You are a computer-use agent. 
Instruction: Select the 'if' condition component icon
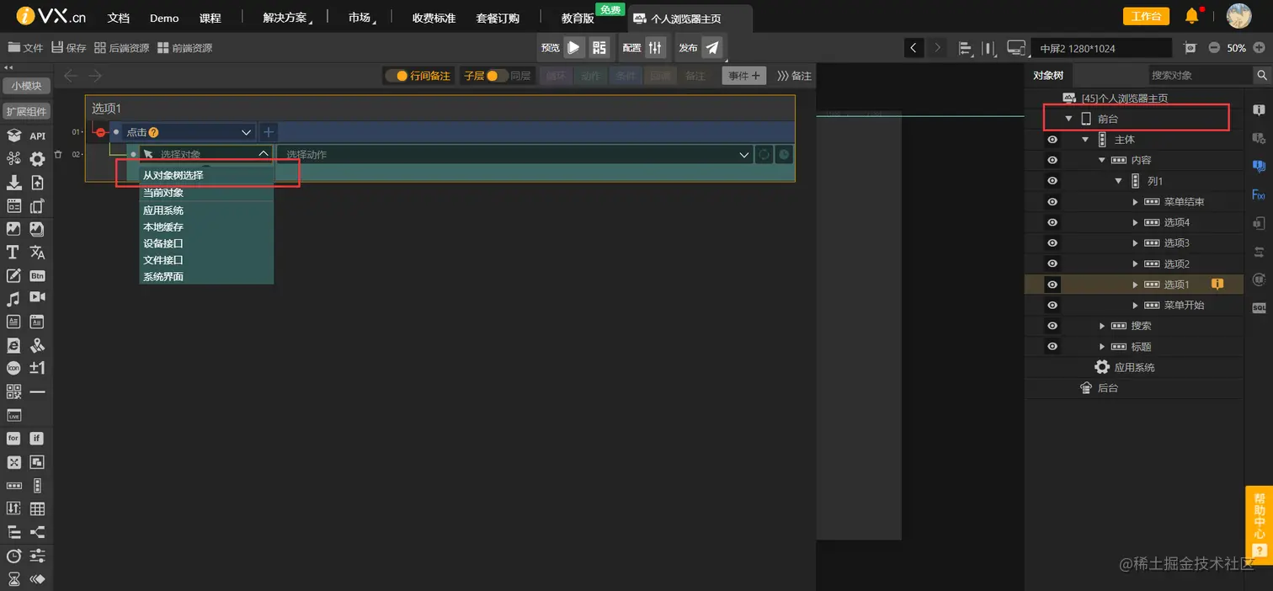pos(37,438)
